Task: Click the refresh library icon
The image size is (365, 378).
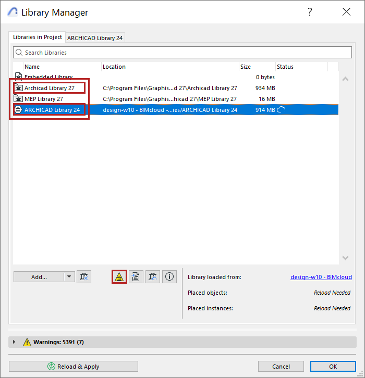Action: tap(153, 277)
